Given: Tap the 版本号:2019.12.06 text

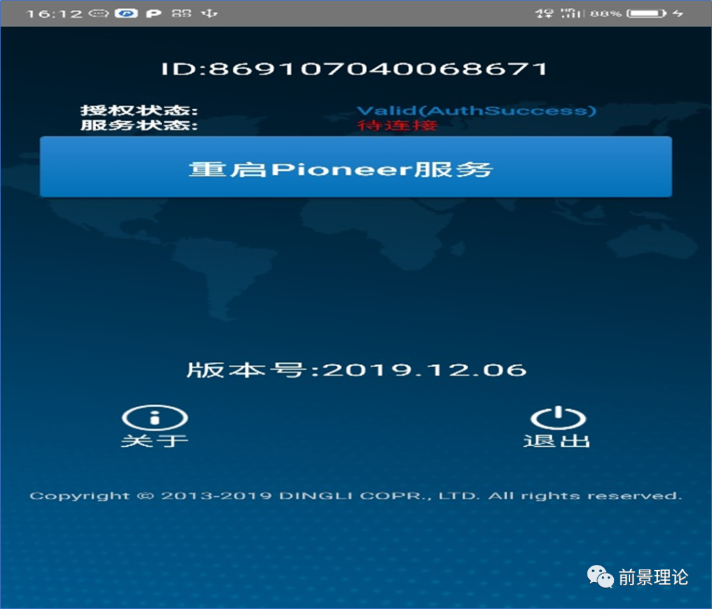Looking at the screenshot, I should (x=357, y=370).
